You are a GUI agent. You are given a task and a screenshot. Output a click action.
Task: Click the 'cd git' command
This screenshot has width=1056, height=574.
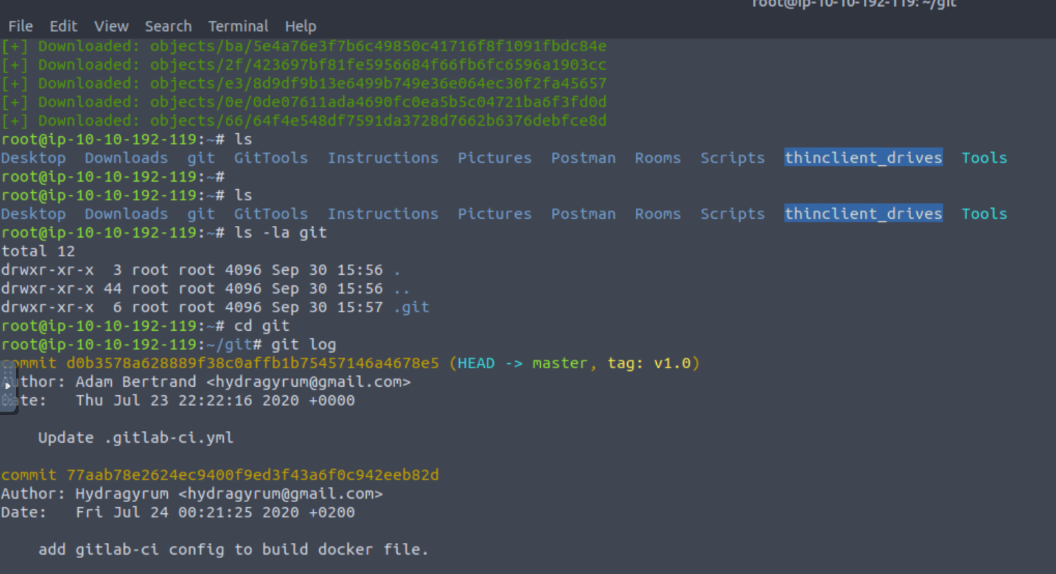pos(262,326)
